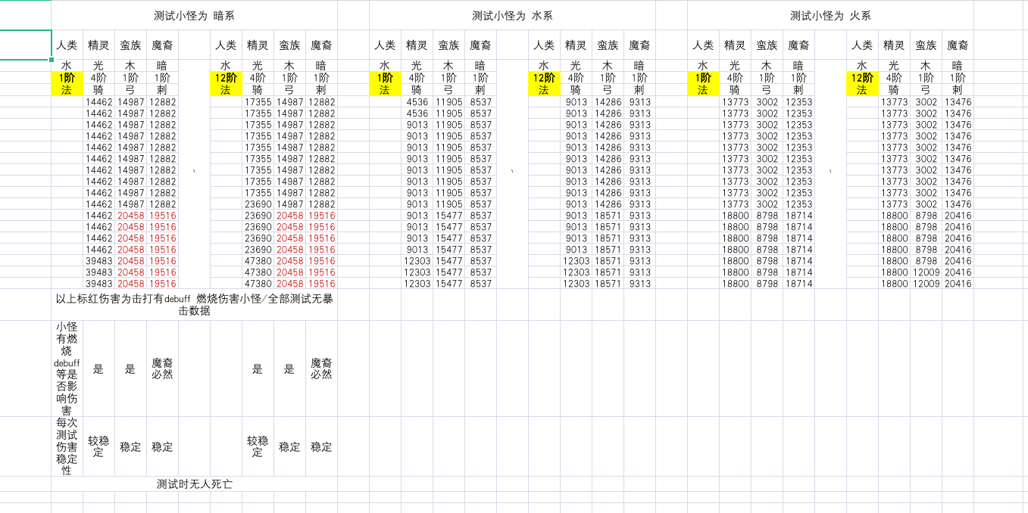Select the "小怪有燃烧debuff等是否影响伤害" label cell
1028x513 pixels.
tap(67, 368)
